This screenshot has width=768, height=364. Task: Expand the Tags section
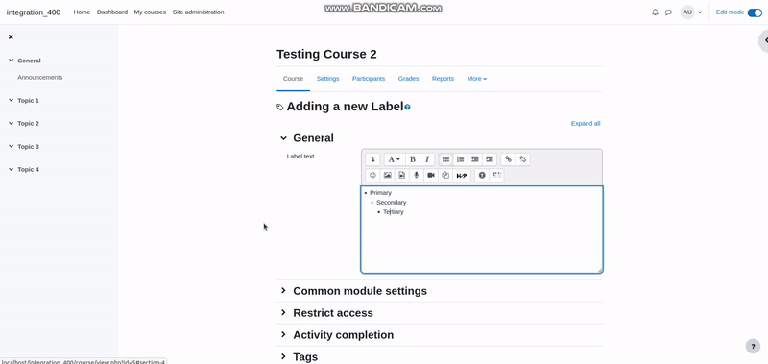[x=283, y=356]
